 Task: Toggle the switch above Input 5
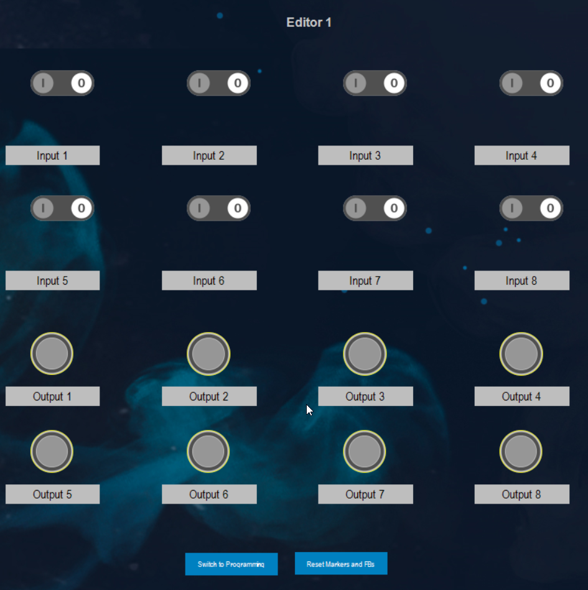coord(62,208)
